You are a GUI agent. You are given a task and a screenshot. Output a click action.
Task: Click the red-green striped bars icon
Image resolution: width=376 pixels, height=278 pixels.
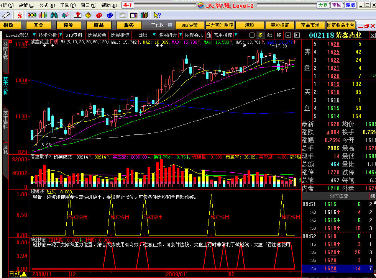[43, 15]
